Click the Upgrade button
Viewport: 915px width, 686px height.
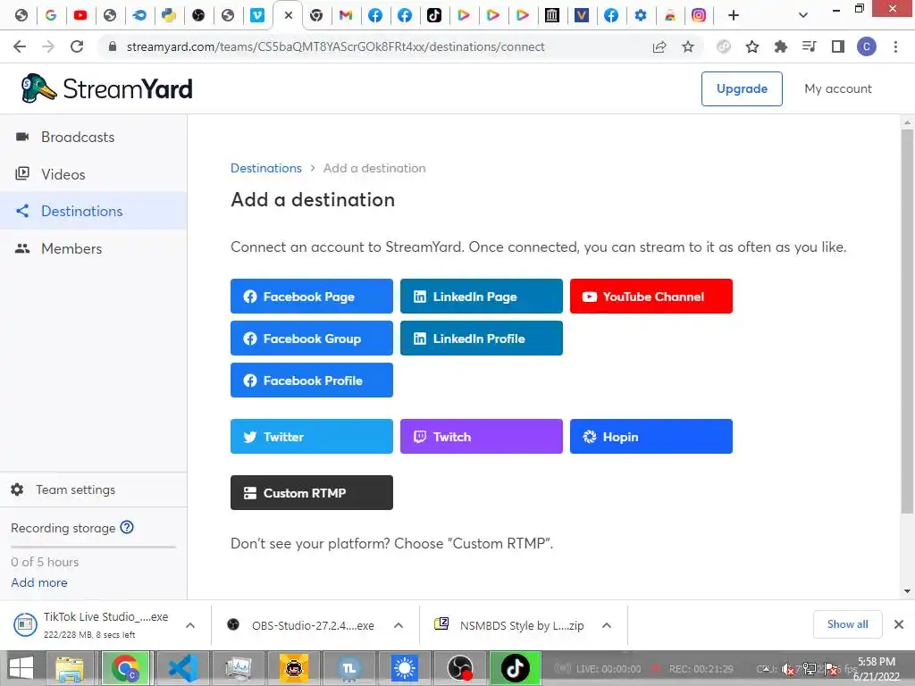[x=742, y=88]
